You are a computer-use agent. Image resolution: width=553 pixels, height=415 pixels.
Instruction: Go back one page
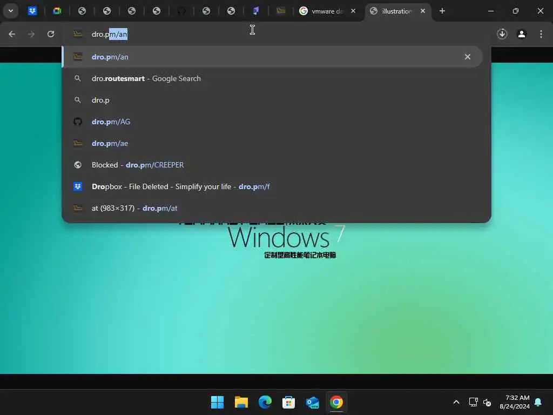tap(12, 34)
